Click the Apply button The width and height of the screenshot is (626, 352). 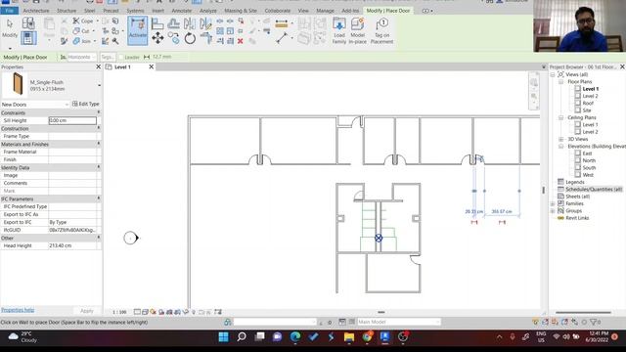click(87, 311)
